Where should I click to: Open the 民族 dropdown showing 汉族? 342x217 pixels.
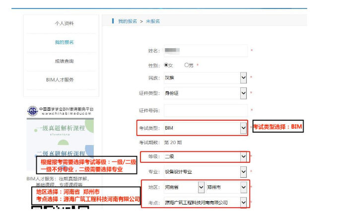coord(205,78)
